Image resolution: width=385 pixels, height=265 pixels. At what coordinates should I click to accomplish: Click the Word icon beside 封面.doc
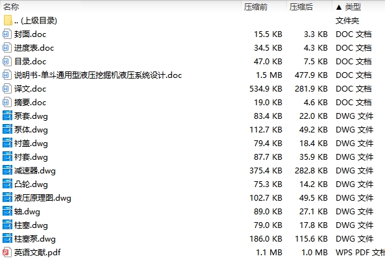pos(7,34)
